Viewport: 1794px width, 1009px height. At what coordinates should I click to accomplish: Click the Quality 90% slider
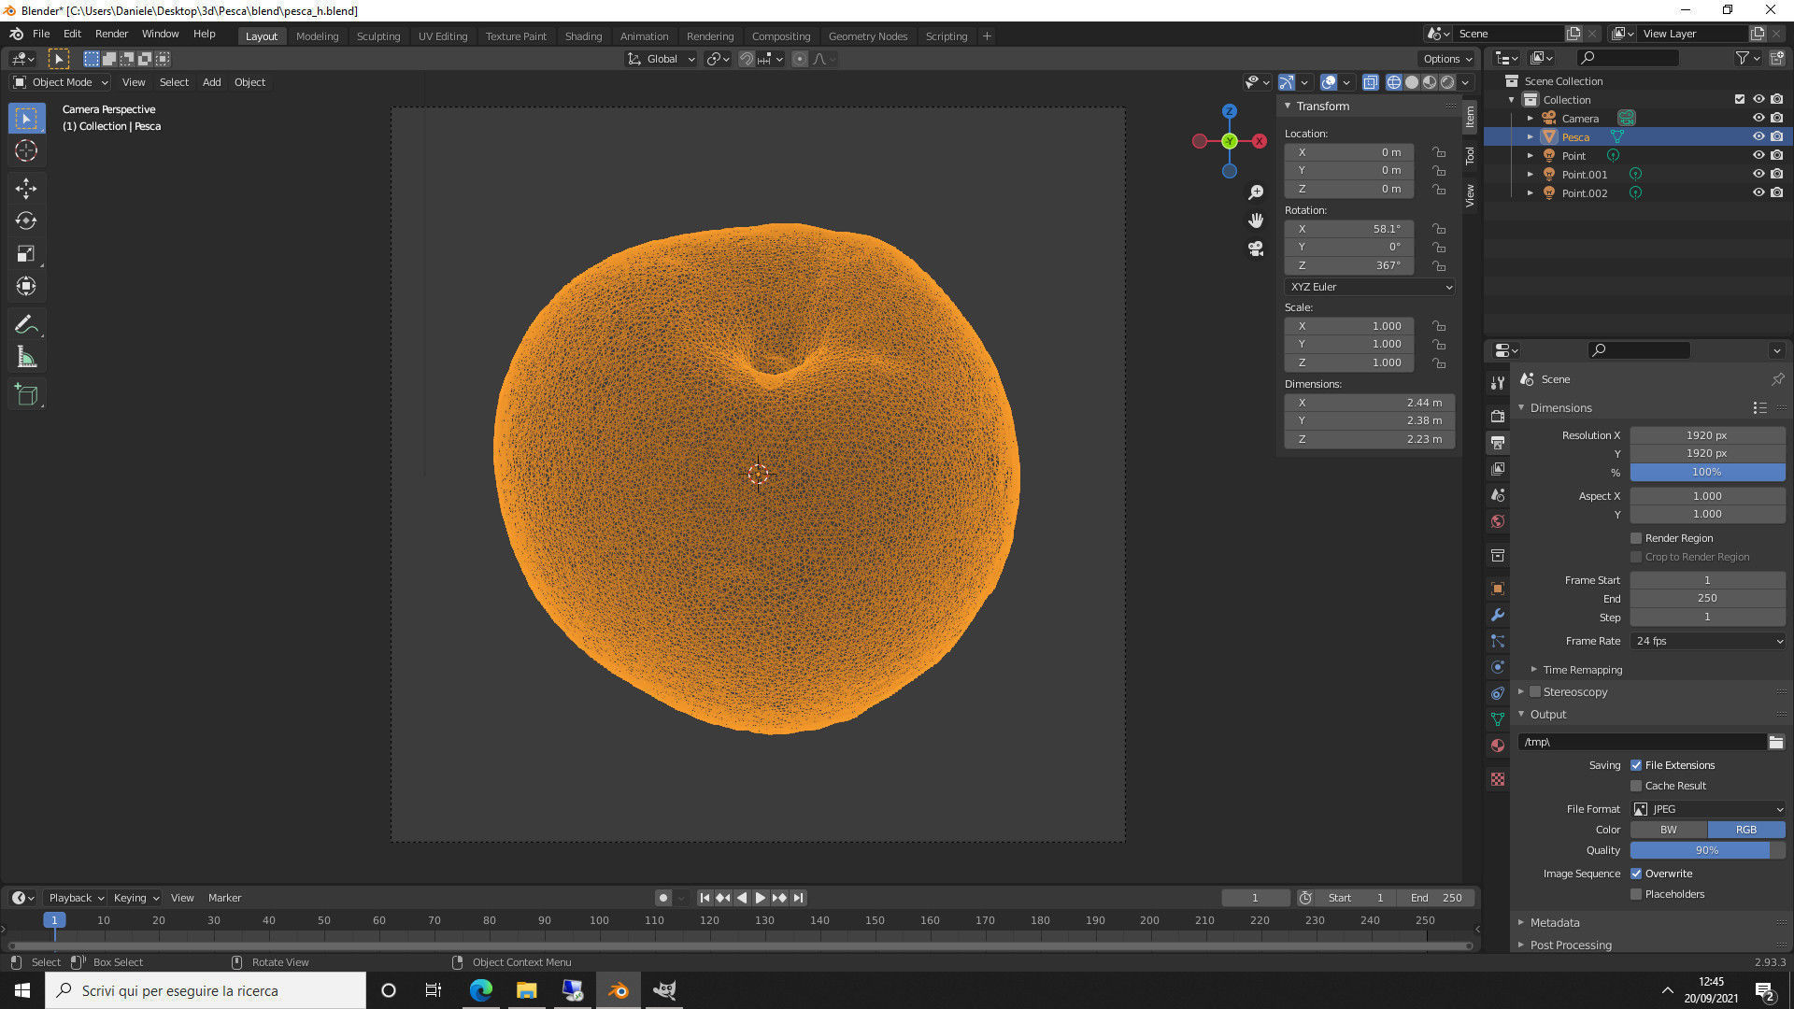point(1706,850)
